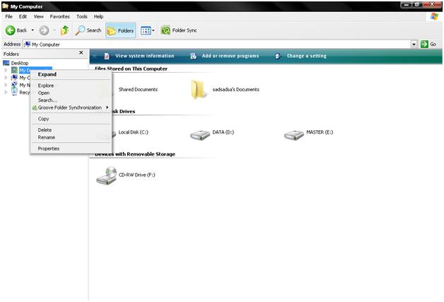Viewport: 444px width, 302px height.
Task: Click the Desktop tree icon
Action: (x=6, y=63)
